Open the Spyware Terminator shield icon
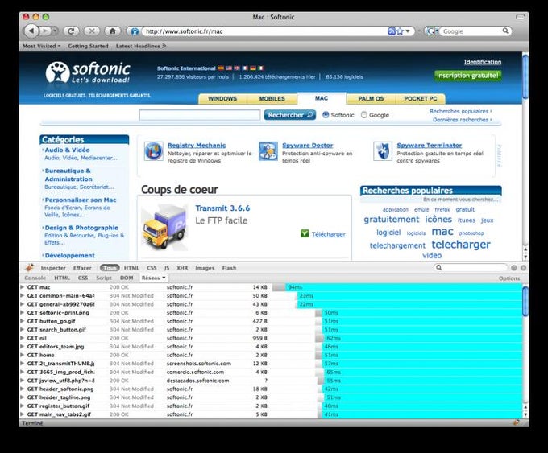Image resolution: width=548 pixels, height=453 pixels. click(383, 151)
